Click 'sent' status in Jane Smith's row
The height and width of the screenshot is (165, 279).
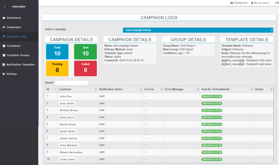point(102,103)
